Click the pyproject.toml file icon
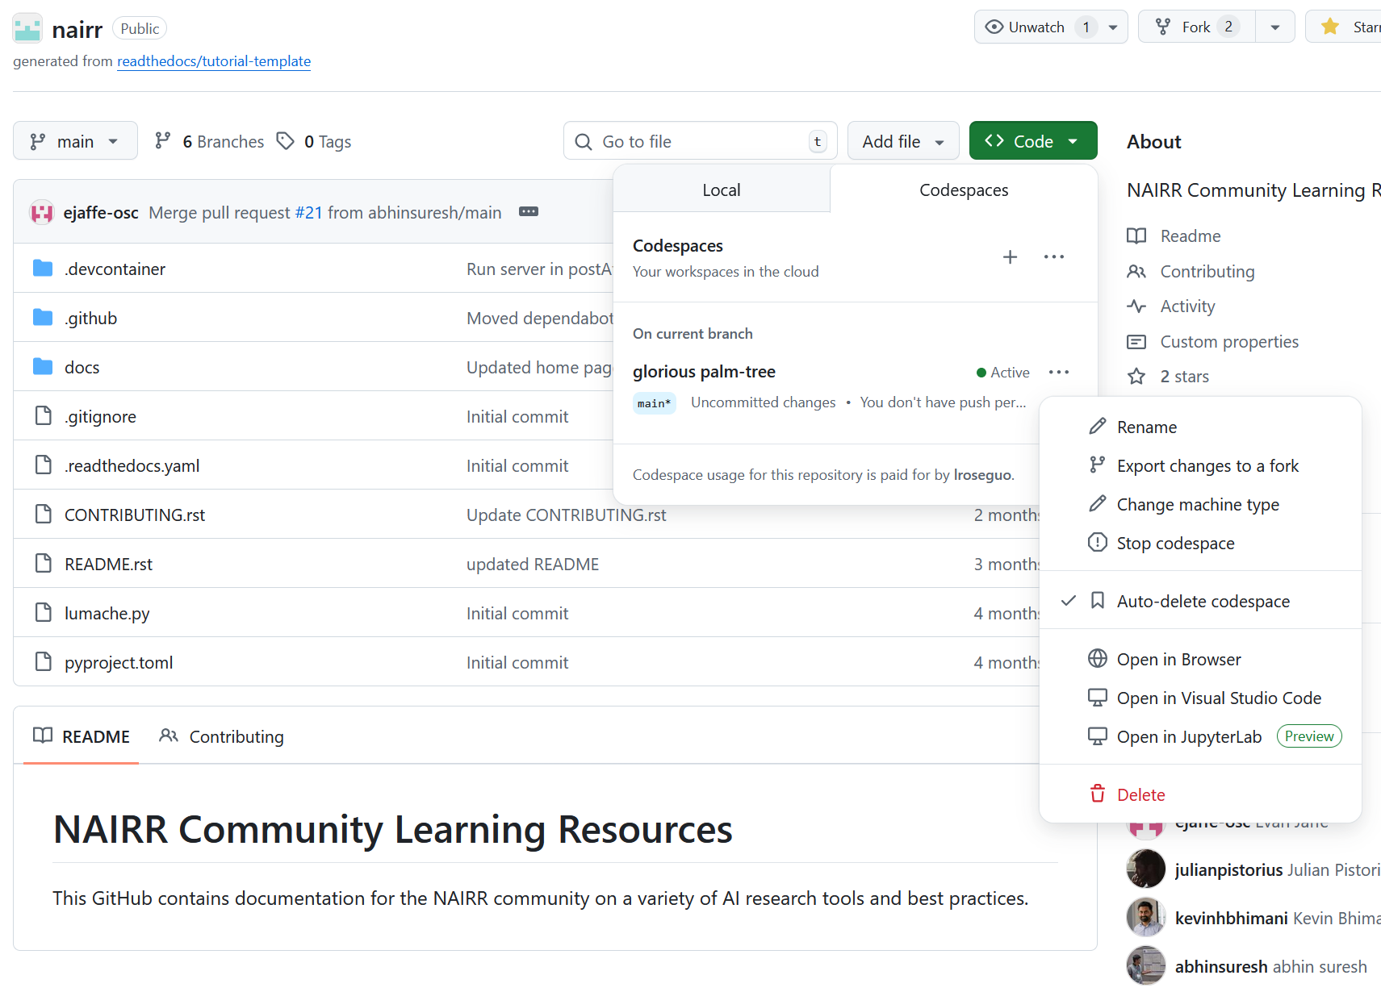The height and width of the screenshot is (992, 1381). click(44, 662)
